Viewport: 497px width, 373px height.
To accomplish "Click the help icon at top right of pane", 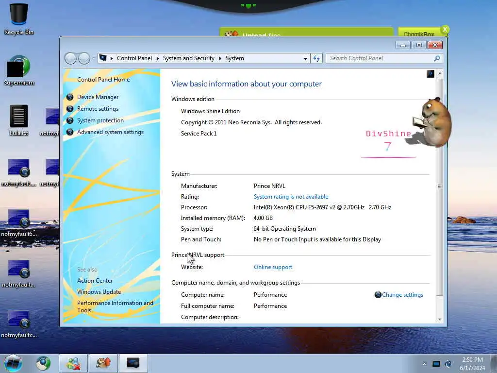I will 431,74.
